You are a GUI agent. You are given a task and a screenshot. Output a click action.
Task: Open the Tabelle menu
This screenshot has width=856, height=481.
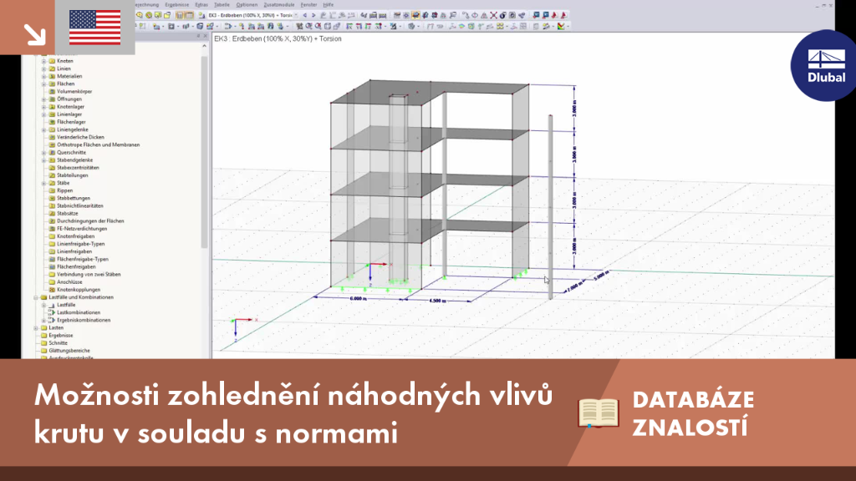[x=222, y=5]
